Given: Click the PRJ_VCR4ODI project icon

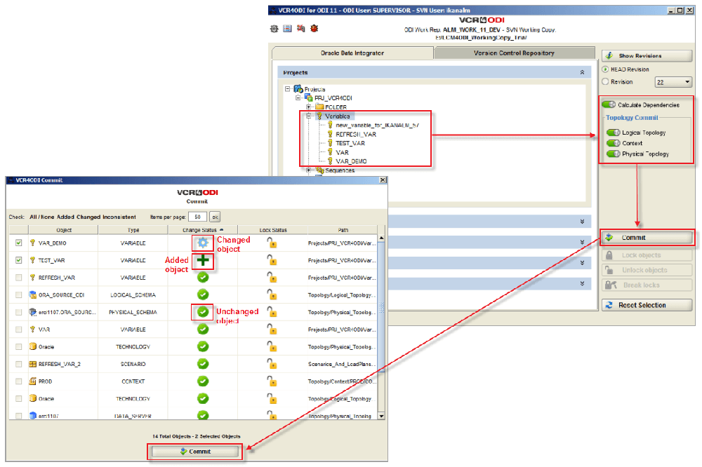Looking at the screenshot, I should 308,97.
